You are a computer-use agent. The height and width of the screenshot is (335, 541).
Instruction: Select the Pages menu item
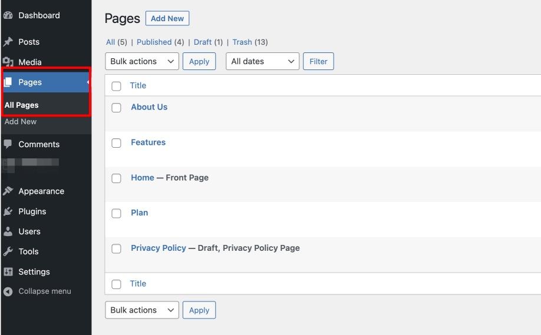coord(30,82)
